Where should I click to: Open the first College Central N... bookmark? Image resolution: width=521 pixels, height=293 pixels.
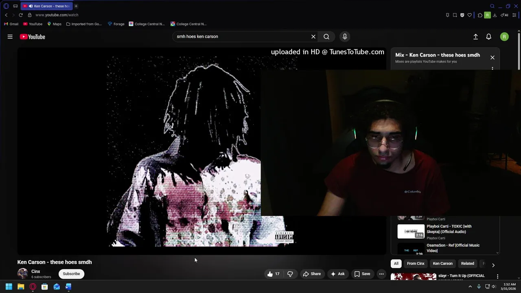(147, 24)
